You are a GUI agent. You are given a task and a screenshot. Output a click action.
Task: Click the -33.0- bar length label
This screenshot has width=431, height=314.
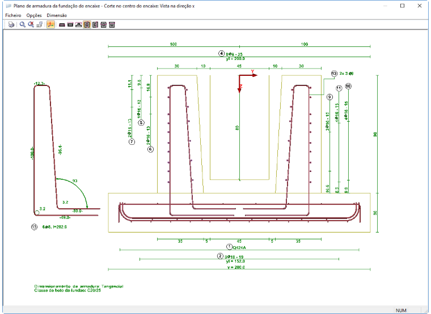pyautogui.click(x=77, y=211)
